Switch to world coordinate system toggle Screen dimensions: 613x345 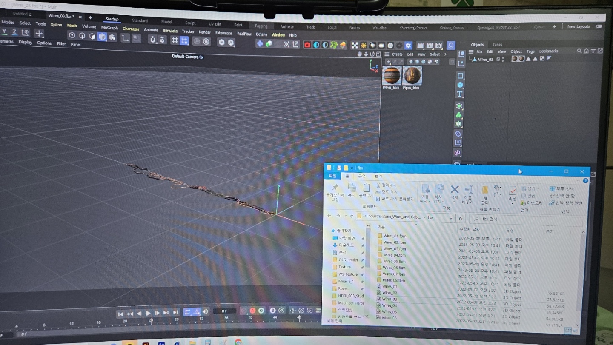coord(25,33)
